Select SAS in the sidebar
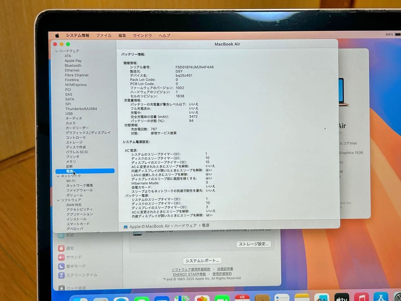 (x=69, y=94)
